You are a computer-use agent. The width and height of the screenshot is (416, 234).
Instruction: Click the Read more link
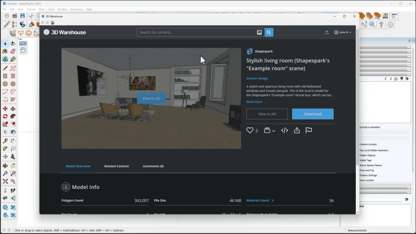(x=254, y=102)
